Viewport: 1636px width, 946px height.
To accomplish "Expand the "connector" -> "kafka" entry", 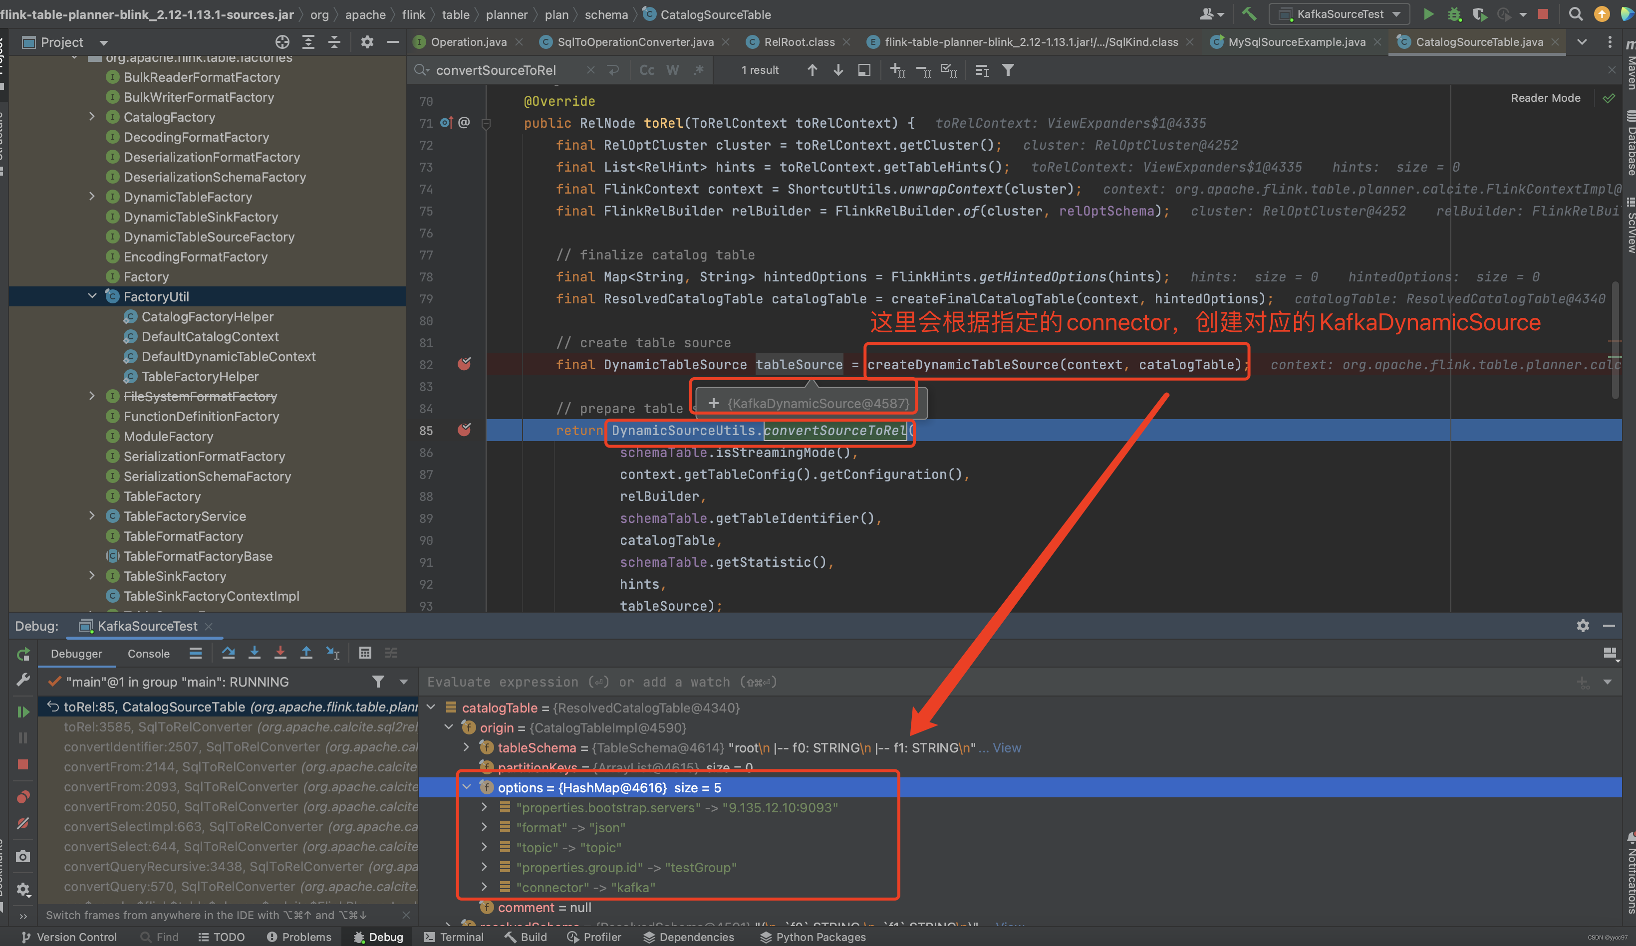I will (484, 887).
